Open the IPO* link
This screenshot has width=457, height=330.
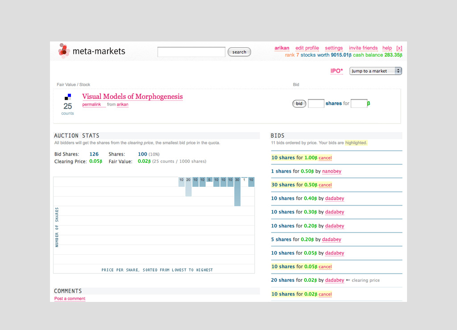pos(337,71)
